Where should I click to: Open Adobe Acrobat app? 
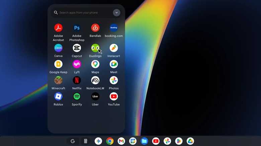coord(58,28)
